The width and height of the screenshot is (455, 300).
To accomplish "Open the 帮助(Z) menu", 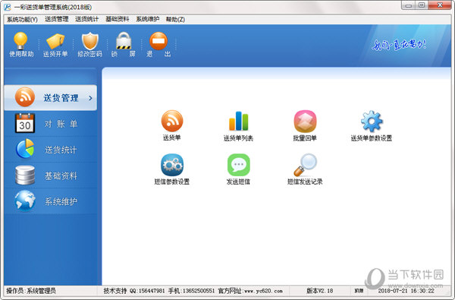I will pyautogui.click(x=175, y=20).
